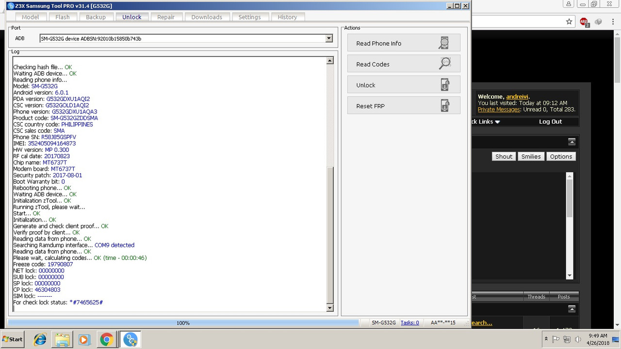The height and width of the screenshot is (349, 621).
Task: Click the Reset FRP button
Action: point(404,106)
